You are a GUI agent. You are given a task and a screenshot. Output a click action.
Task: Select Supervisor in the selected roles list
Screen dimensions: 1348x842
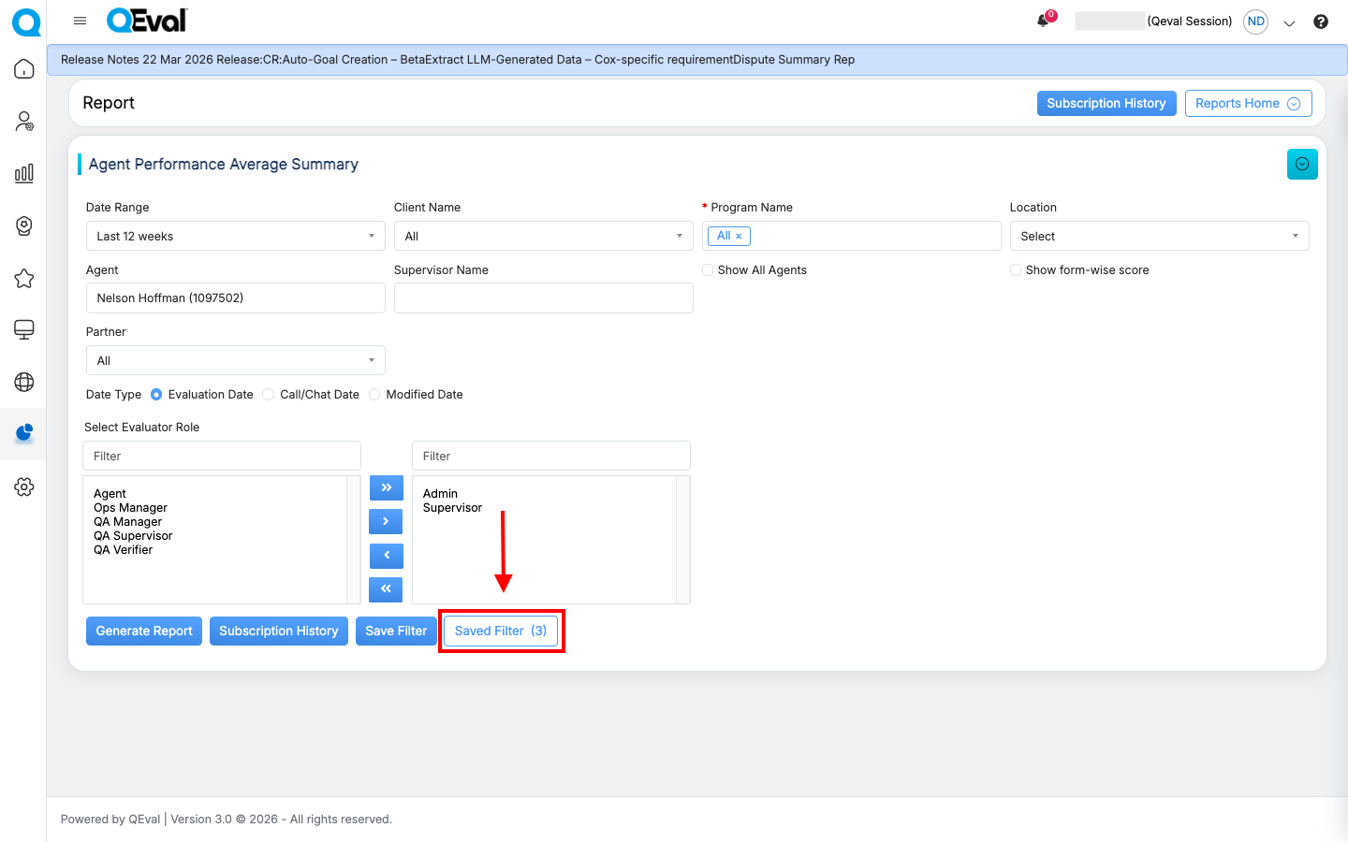452,508
